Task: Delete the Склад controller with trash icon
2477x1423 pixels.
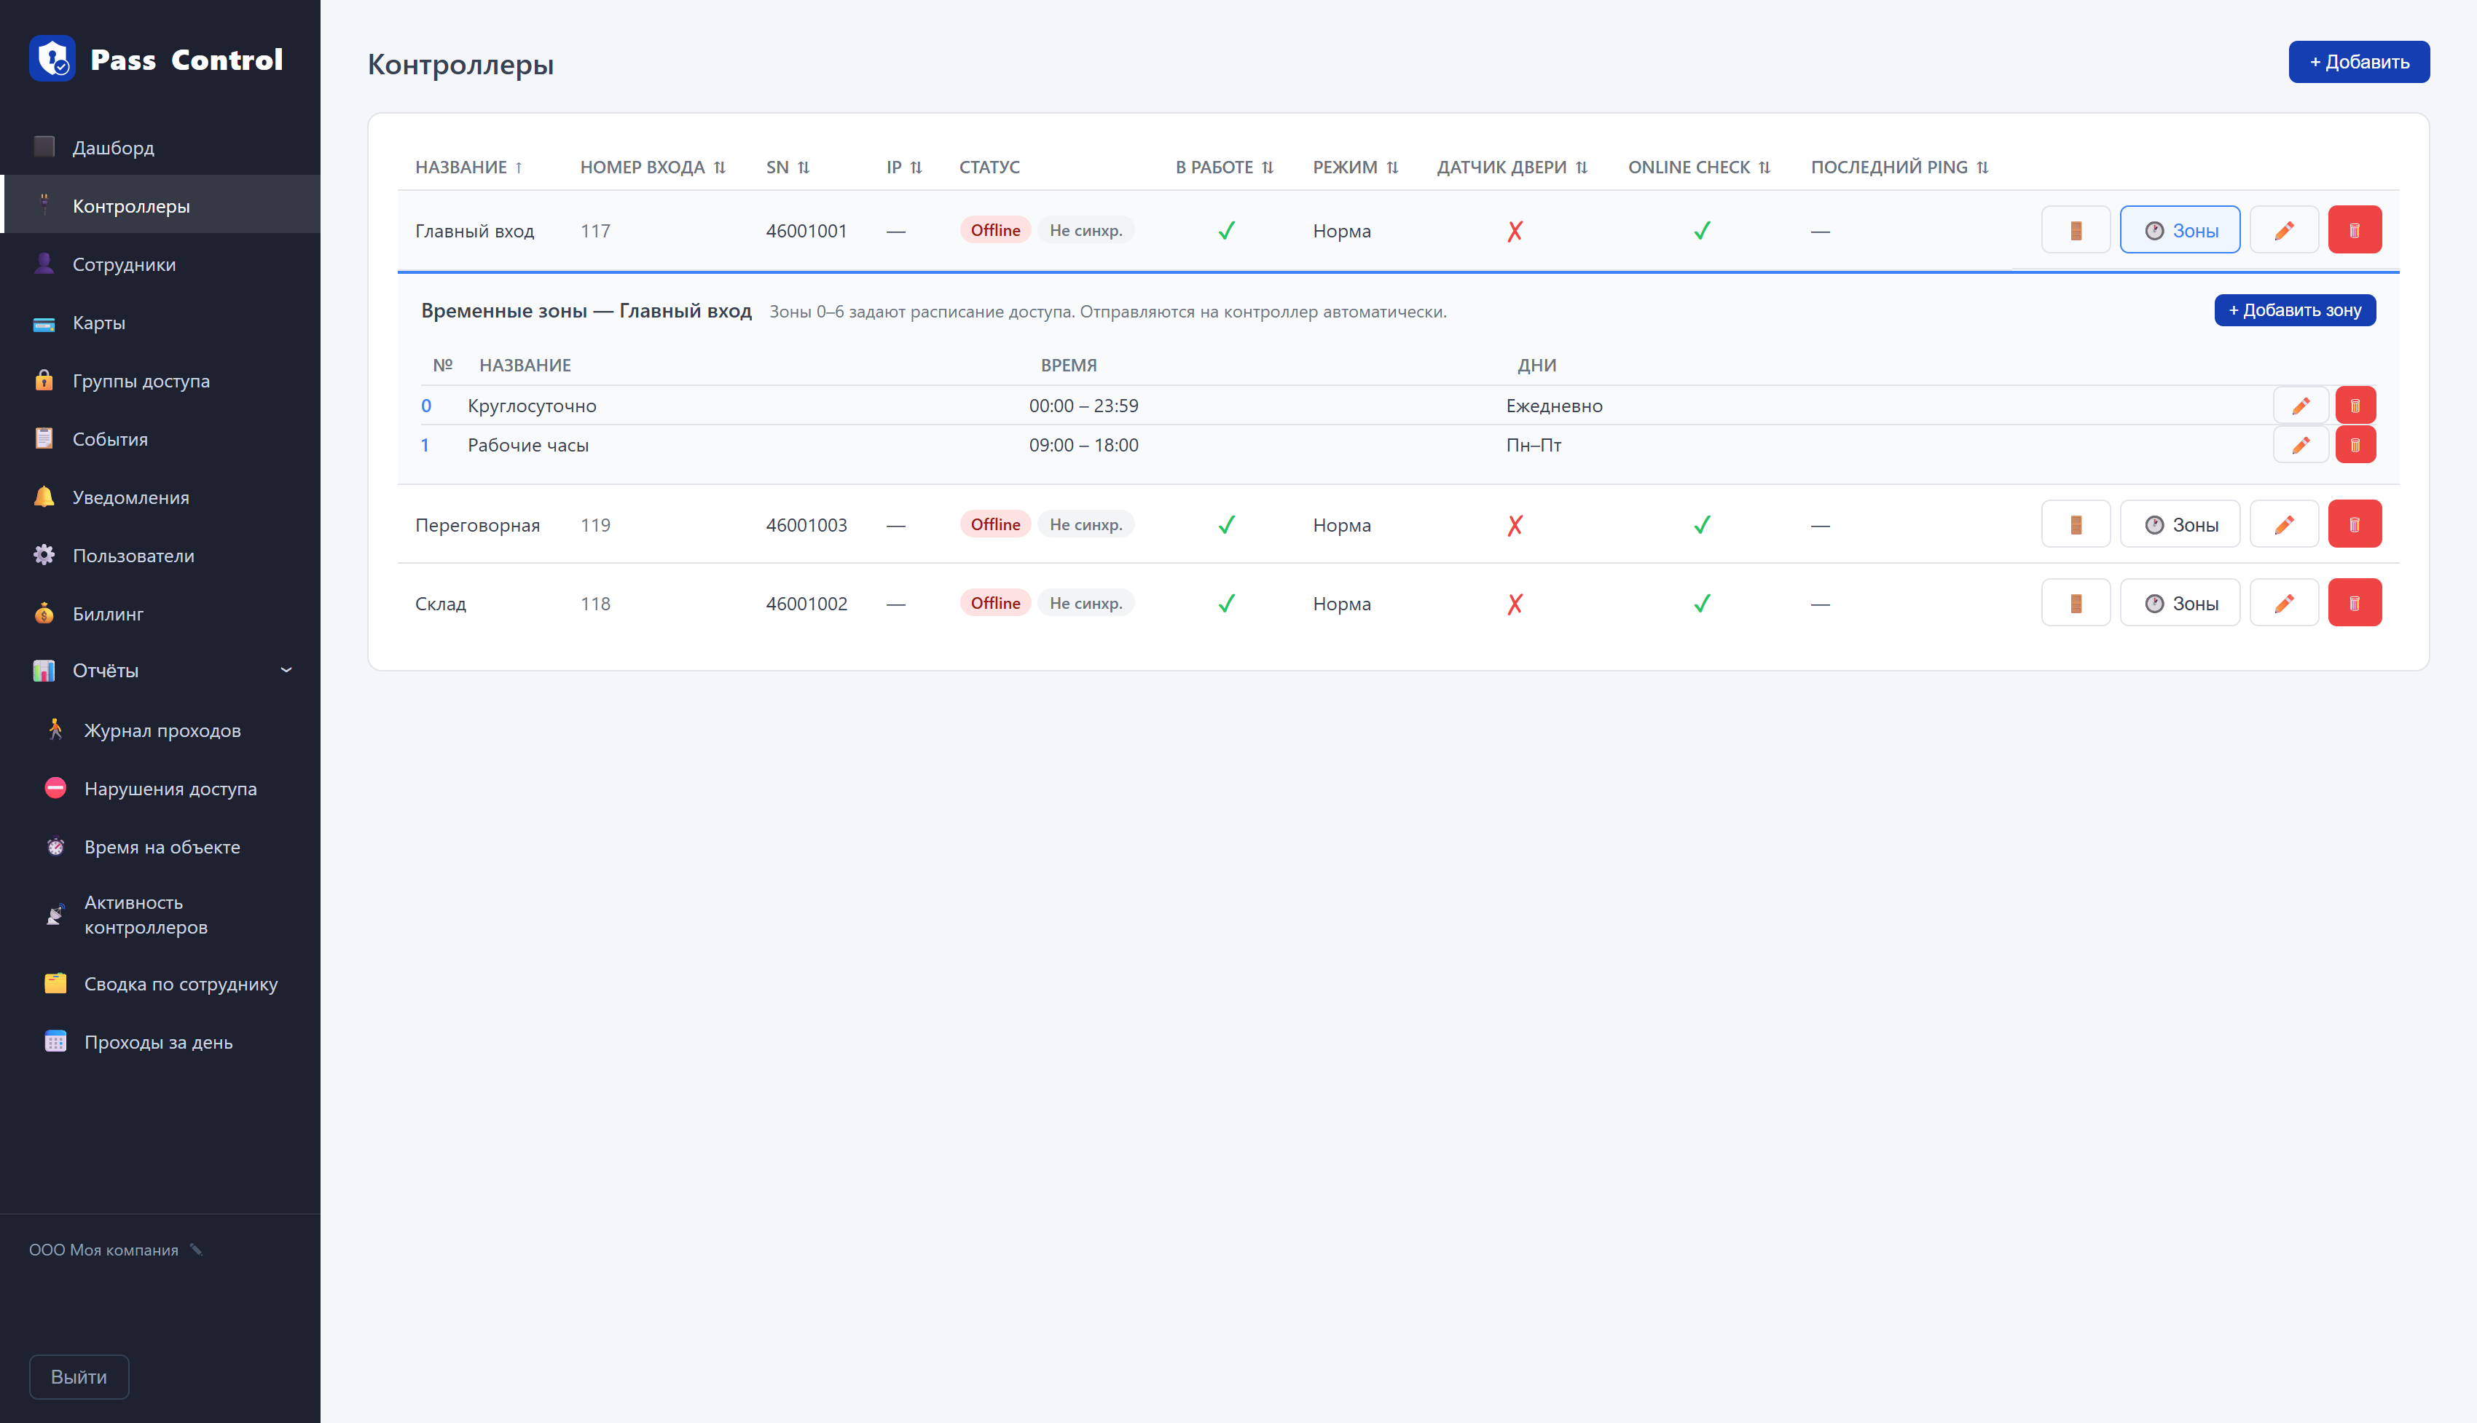Action: tap(2354, 603)
